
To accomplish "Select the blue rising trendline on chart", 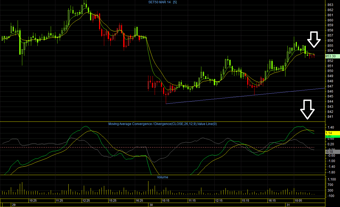I will (x=245, y=96).
